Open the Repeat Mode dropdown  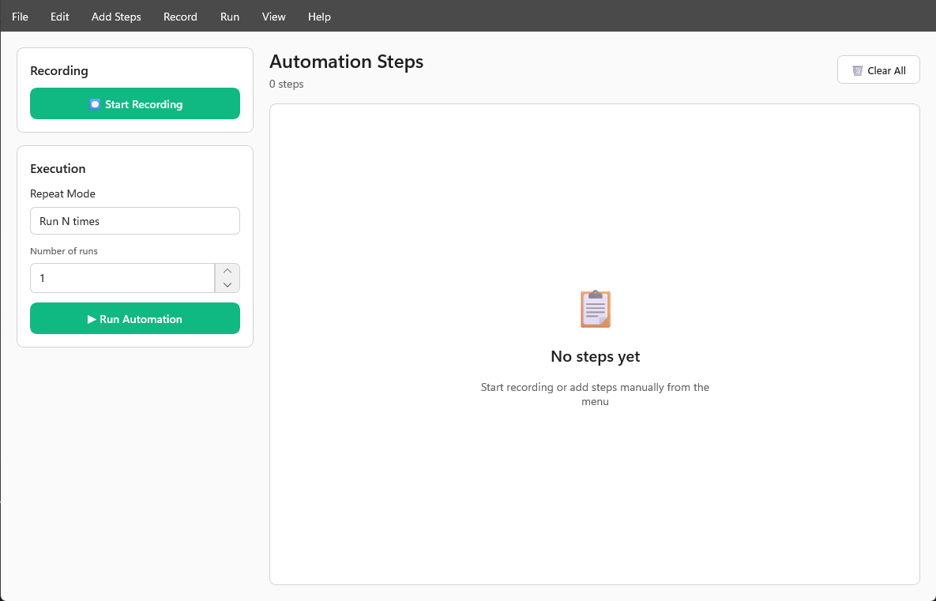135,221
